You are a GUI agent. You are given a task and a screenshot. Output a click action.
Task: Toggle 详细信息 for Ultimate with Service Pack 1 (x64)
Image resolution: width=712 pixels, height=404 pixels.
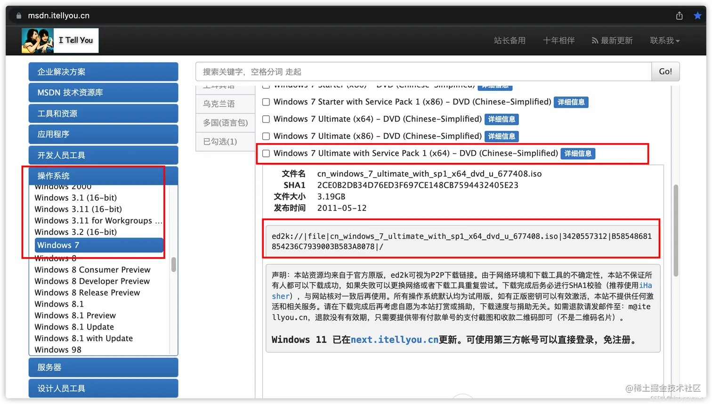tap(578, 154)
